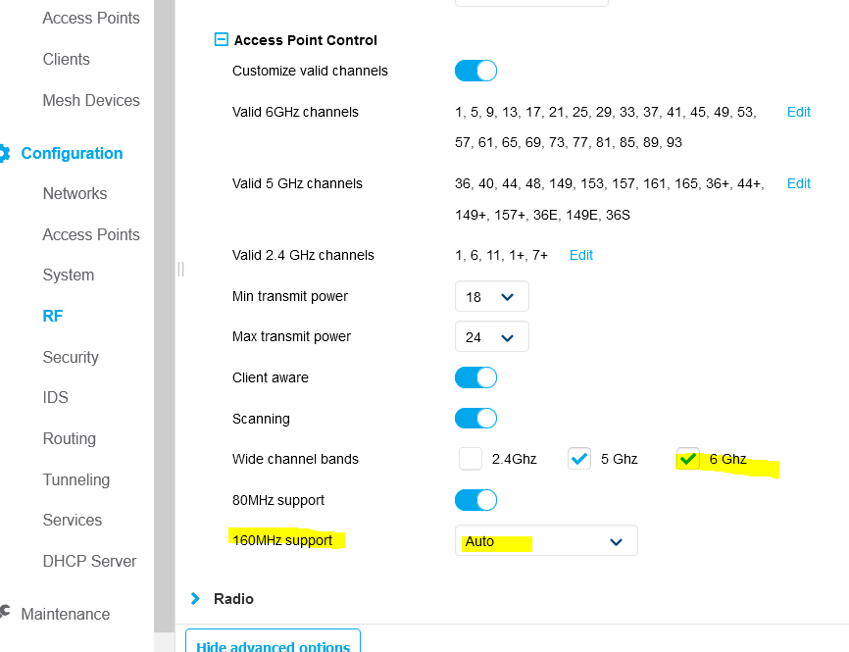The height and width of the screenshot is (652, 849).
Task: Click Hide advanced options button
Action: [273, 641]
